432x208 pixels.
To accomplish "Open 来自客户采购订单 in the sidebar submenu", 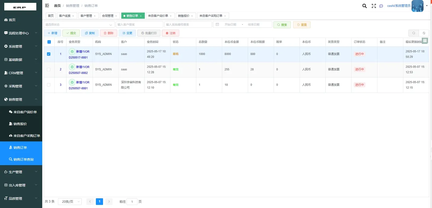I will (x=21, y=136).
